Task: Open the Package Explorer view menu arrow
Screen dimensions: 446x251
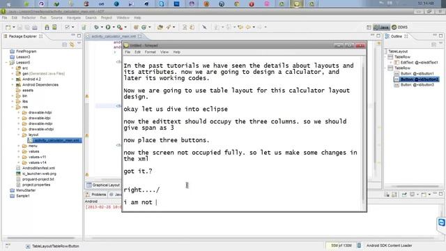Action: 79,43
